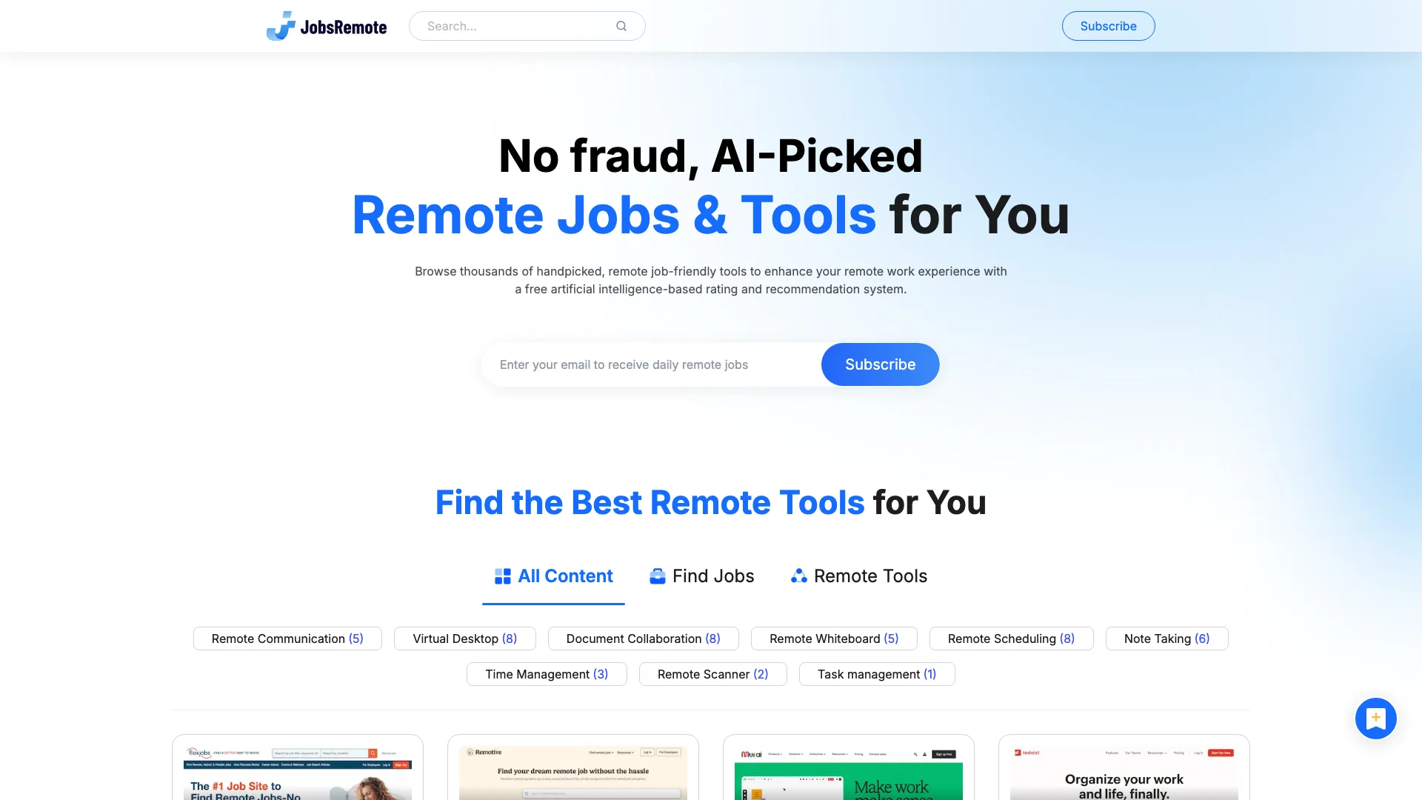Click the header Subscribe button
The height and width of the screenshot is (800, 1422).
(x=1107, y=25)
